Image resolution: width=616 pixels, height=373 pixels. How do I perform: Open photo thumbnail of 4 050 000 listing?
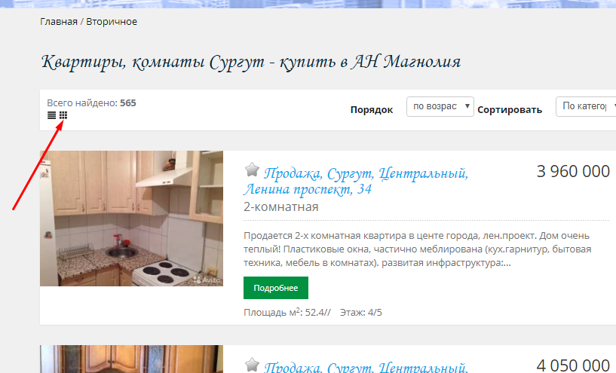[132, 359]
